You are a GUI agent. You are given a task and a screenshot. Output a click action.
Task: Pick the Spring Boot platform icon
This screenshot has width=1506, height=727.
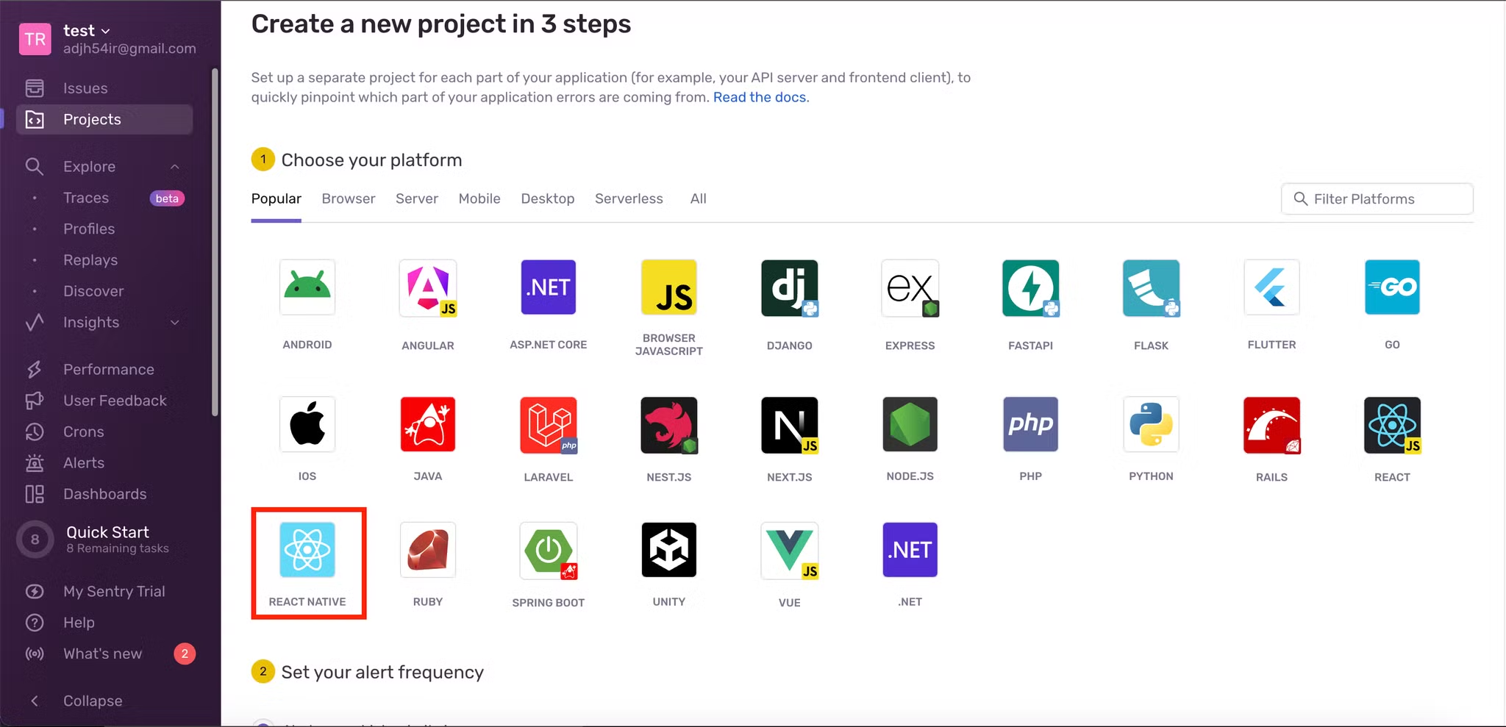(x=549, y=551)
